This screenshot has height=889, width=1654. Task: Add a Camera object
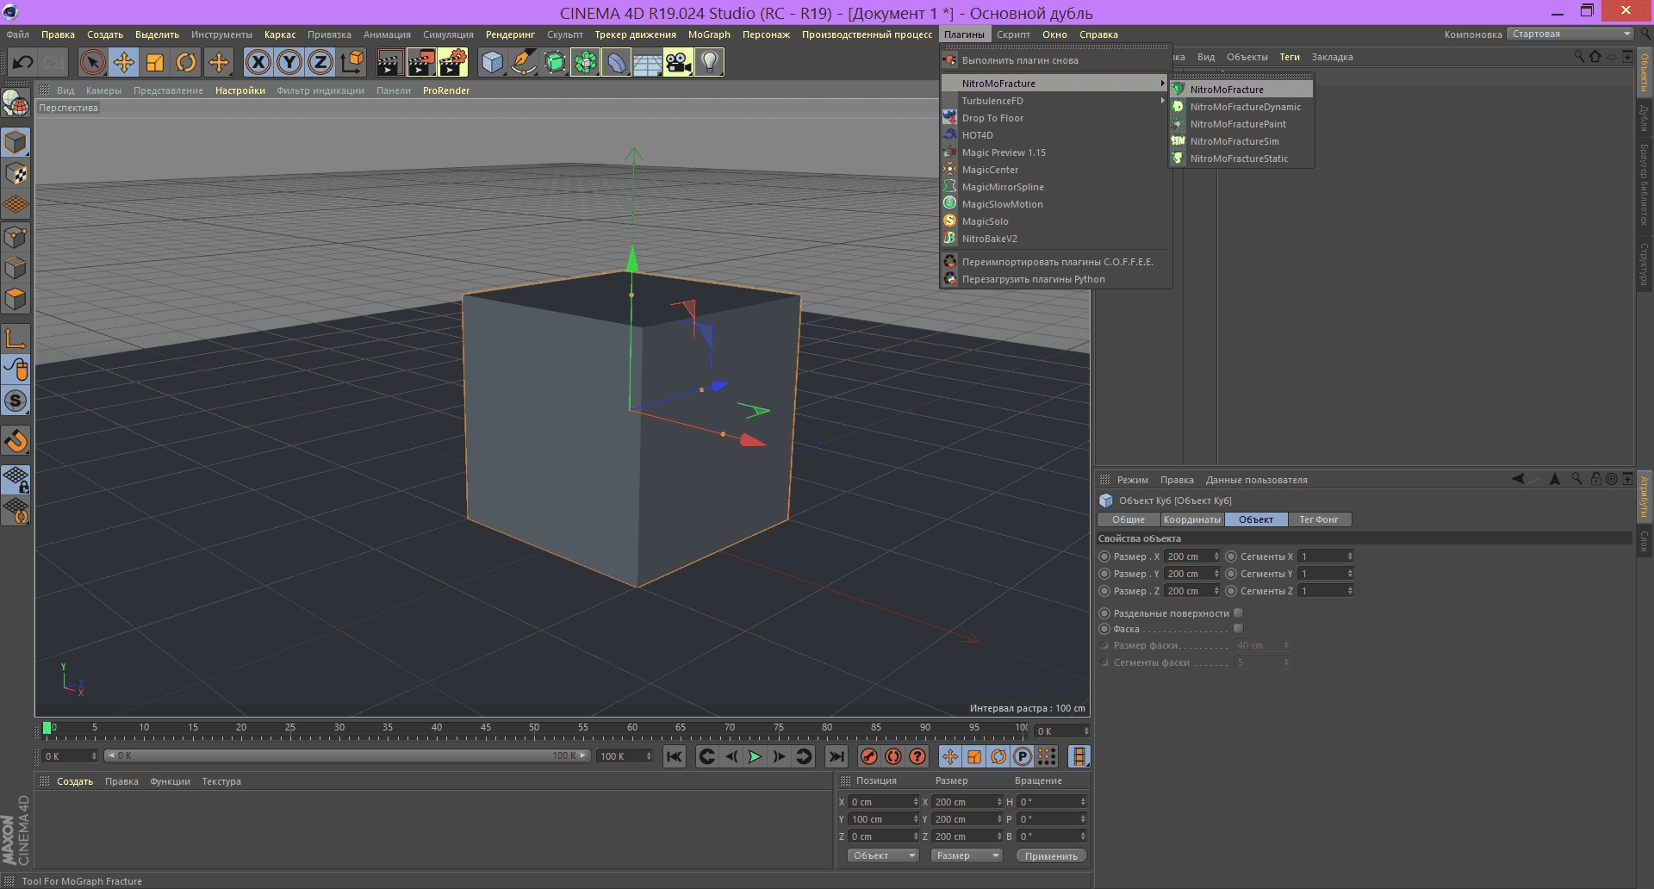tap(678, 62)
